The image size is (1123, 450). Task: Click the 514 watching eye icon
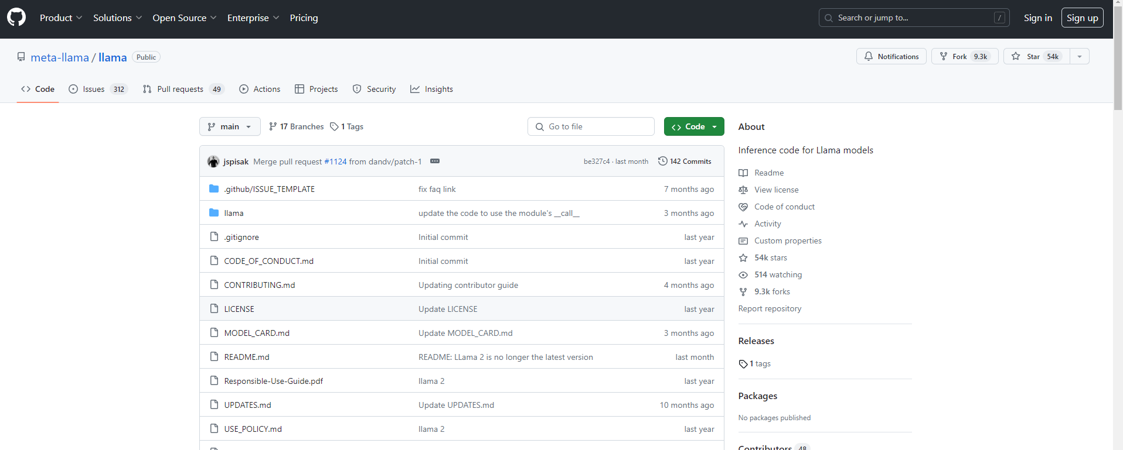point(743,274)
